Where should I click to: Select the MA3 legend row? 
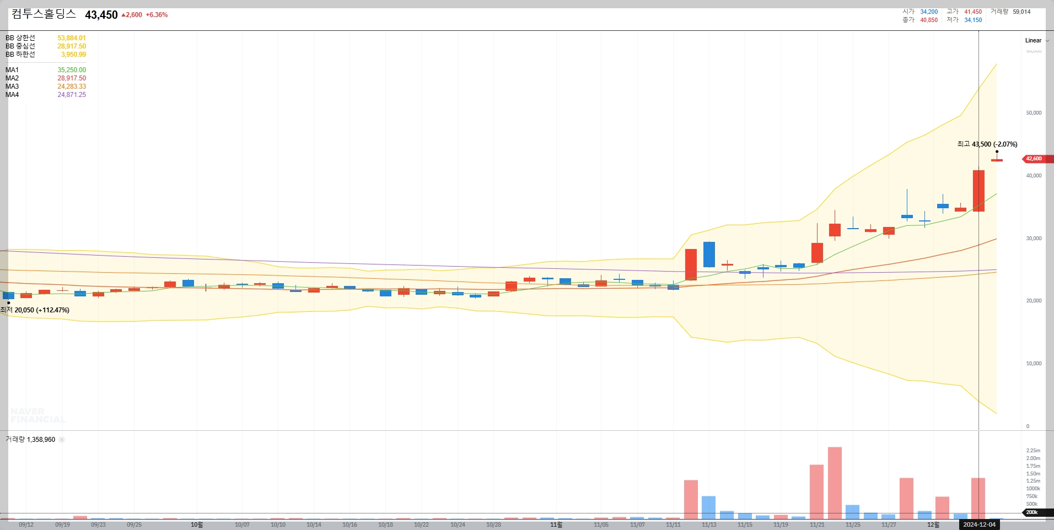click(x=45, y=86)
